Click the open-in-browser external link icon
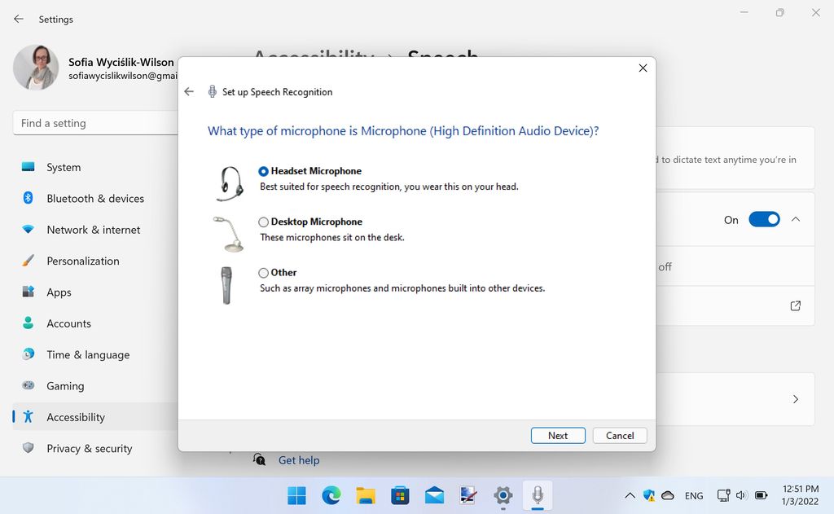Image resolution: width=834 pixels, height=514 pixels. [795, 305]
